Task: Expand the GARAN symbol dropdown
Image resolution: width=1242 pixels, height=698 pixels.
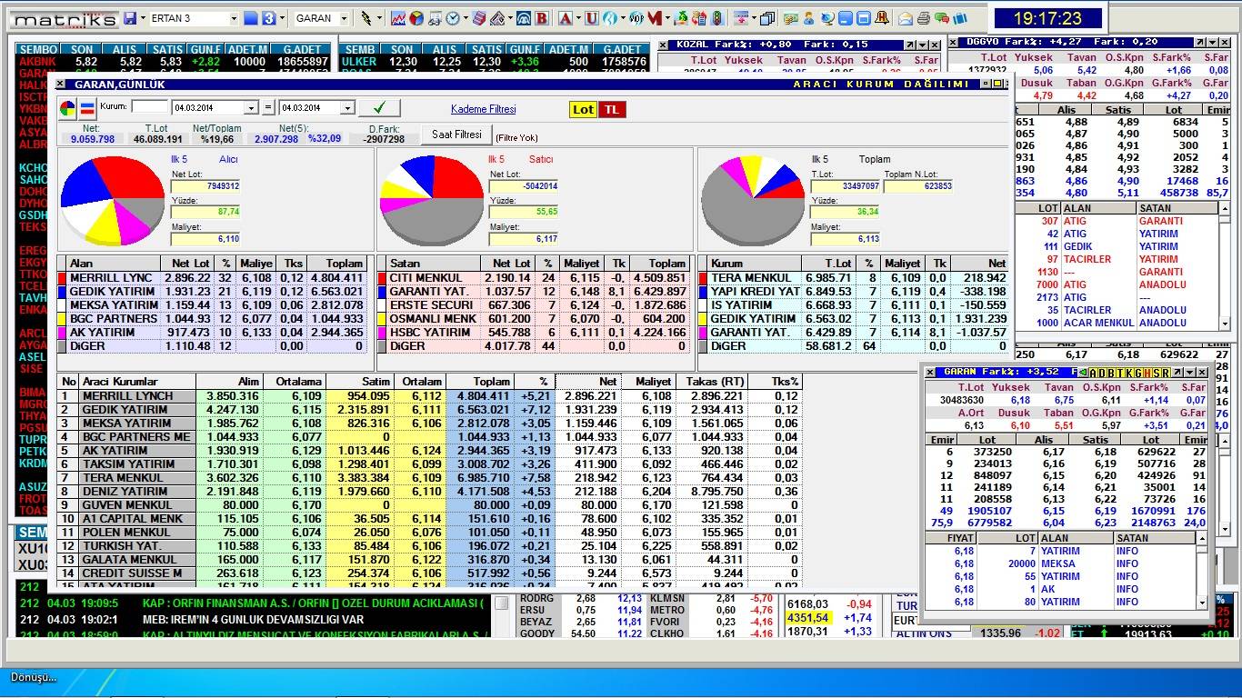Action: 345,18
